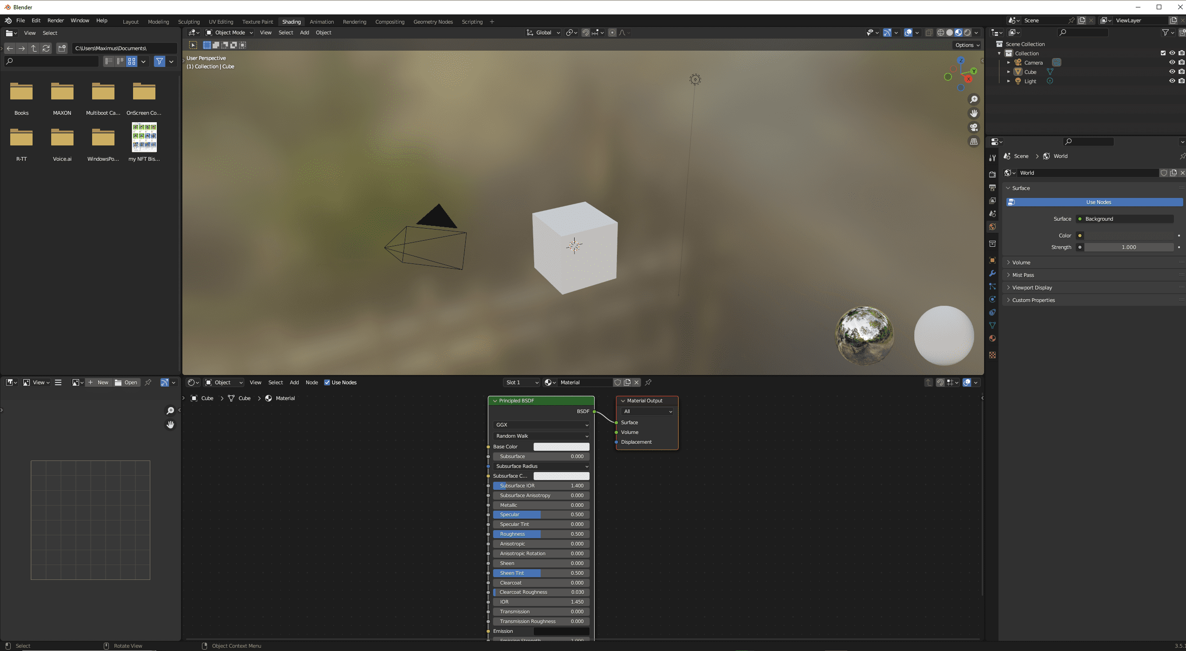
Task: Open the Object Mode dropdown
Action: coord(230,33)
